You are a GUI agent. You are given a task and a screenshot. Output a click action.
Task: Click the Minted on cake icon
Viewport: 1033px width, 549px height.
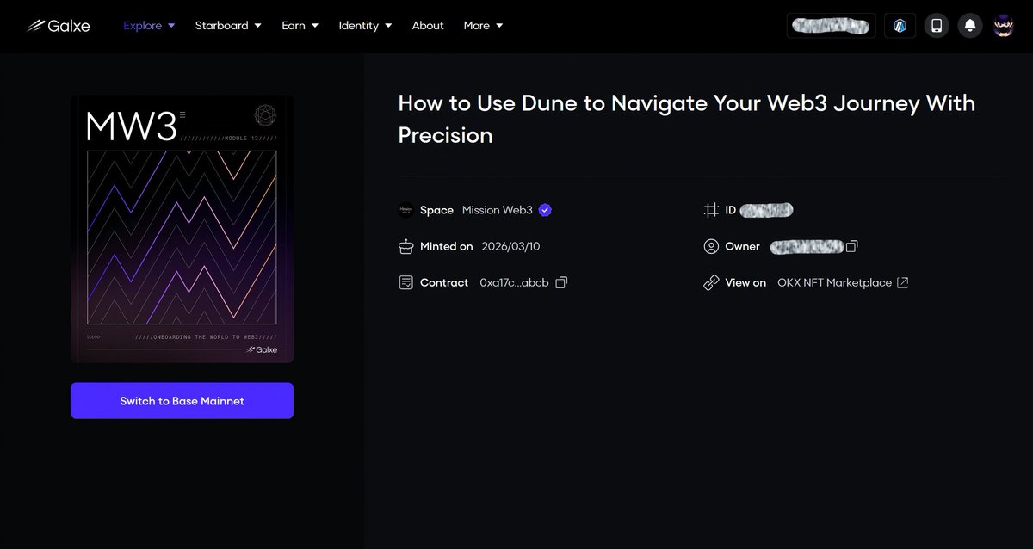point(405,247)
